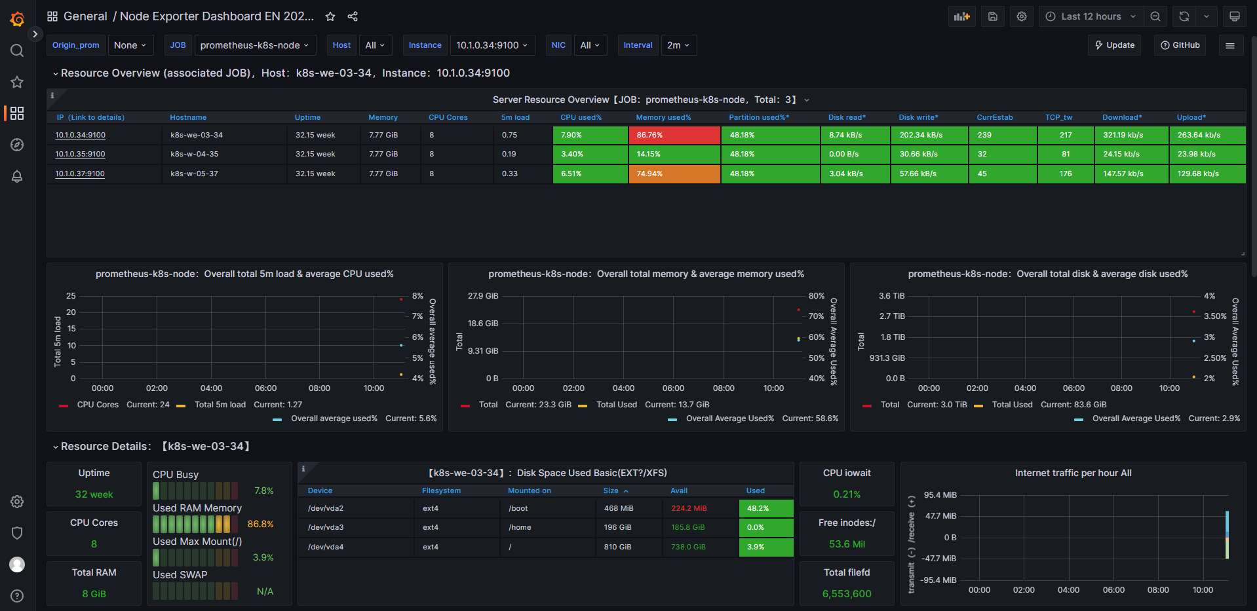Click the Add panel icon

click(x=962, y=16)
